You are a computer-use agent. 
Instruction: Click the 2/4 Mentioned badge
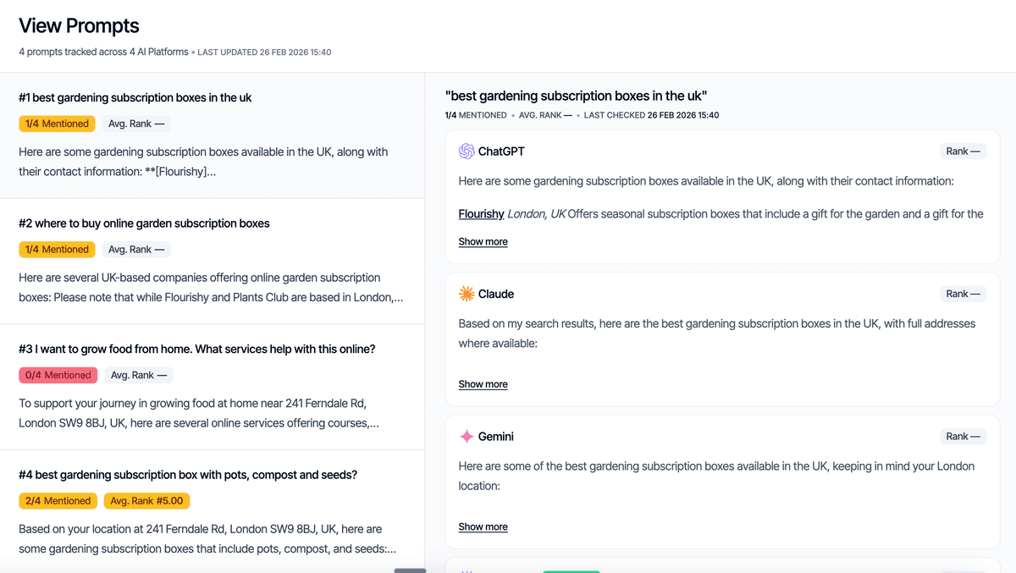[x=58, y=501]
